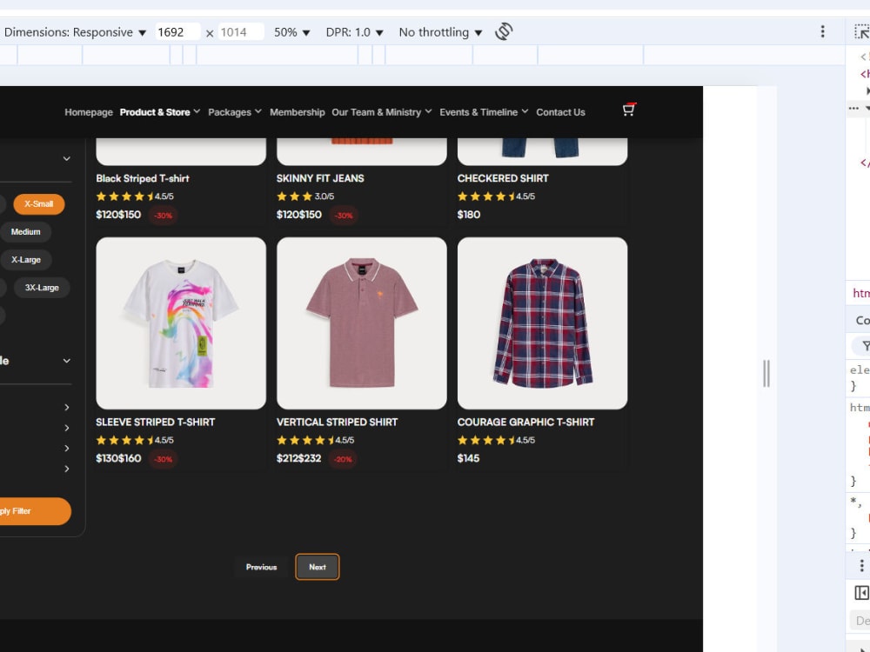The height and width of the screenshot is (652, 870).
Task: Open the No throttling dropdown
Action: point(440,32)
